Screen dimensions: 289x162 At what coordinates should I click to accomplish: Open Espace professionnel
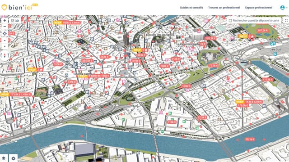point(259,8)
